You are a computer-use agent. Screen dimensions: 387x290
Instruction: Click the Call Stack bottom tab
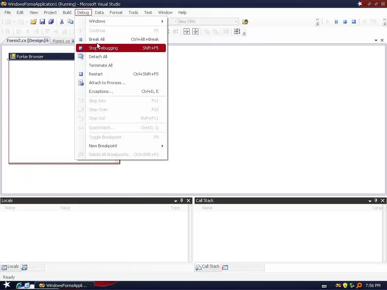[x=207, y=267]
